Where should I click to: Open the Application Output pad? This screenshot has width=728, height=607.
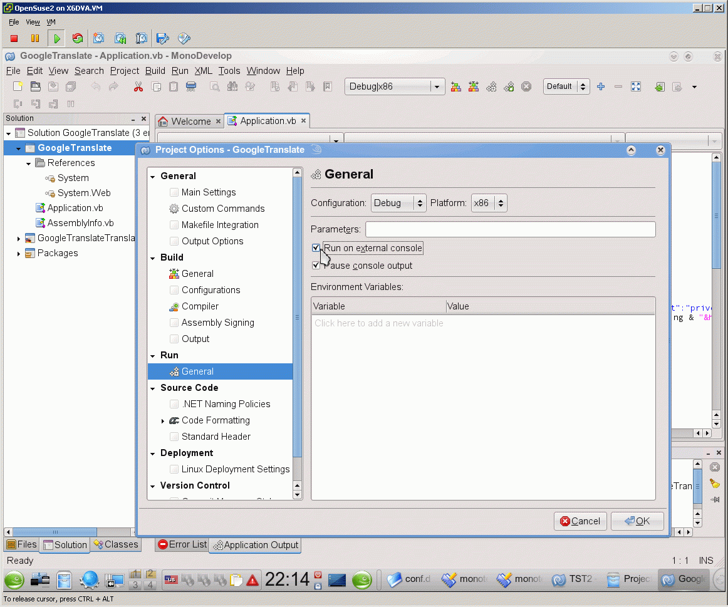pos(256,545)
